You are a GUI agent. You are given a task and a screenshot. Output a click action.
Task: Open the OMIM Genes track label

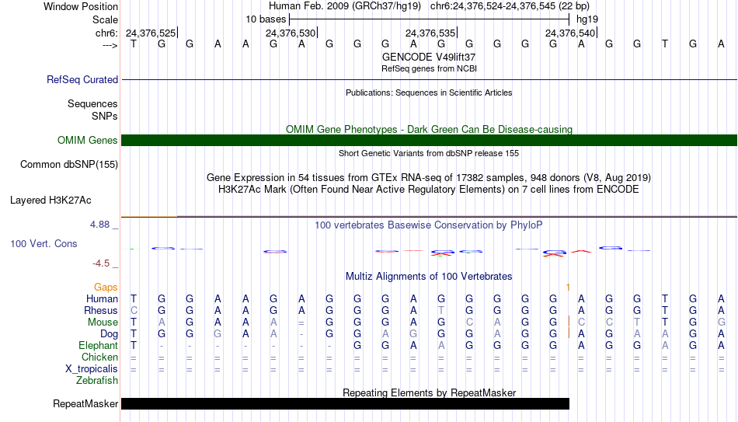pos(87,141)
